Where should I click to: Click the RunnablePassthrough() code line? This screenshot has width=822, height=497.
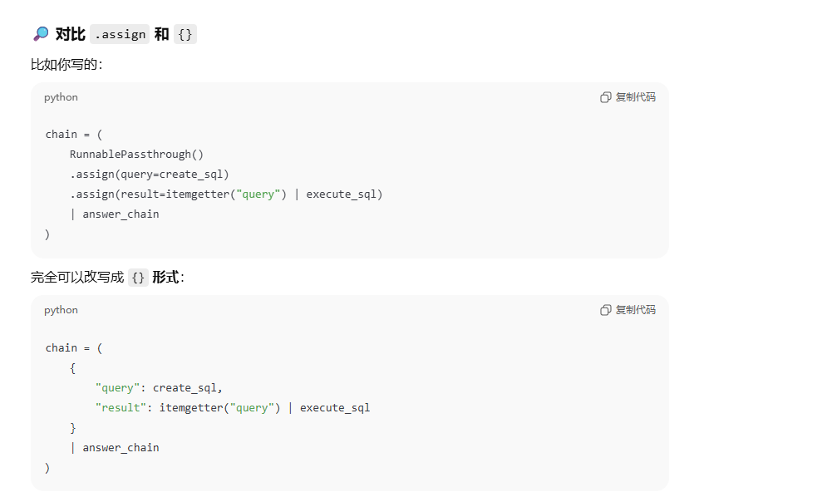[x=136, y=155]
